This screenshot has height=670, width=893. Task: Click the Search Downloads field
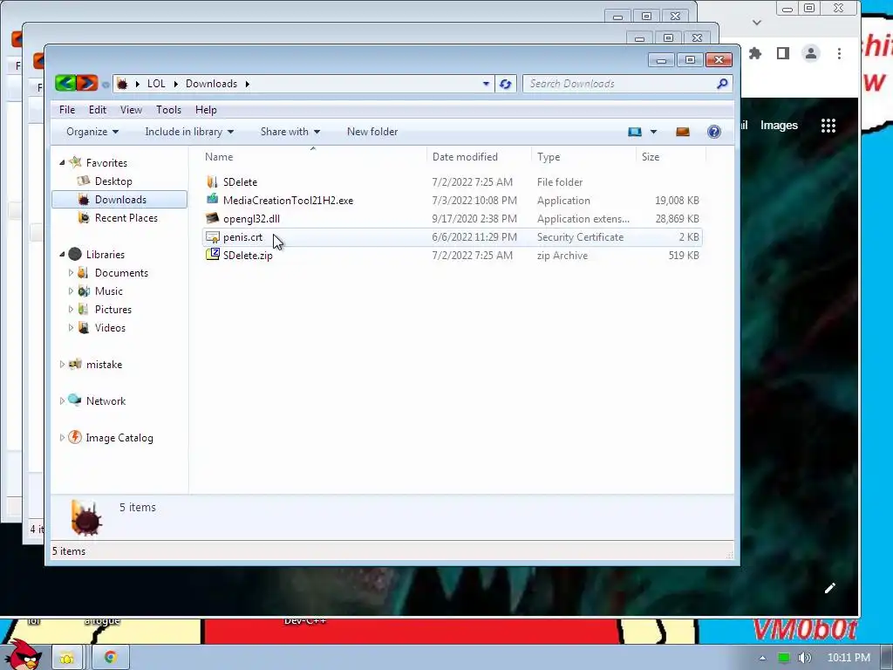619,84
